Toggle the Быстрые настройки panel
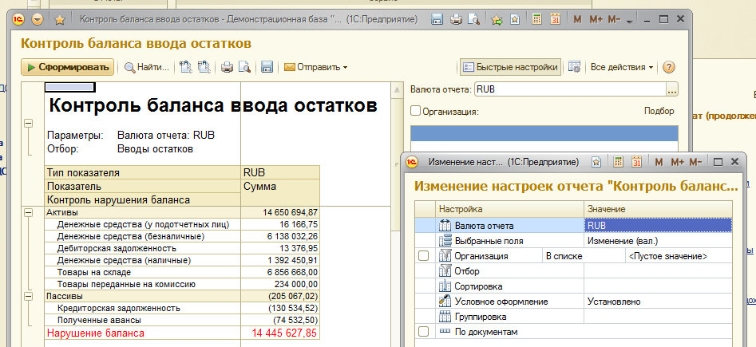This screenshot has width=756, height=347. (511, 68)
